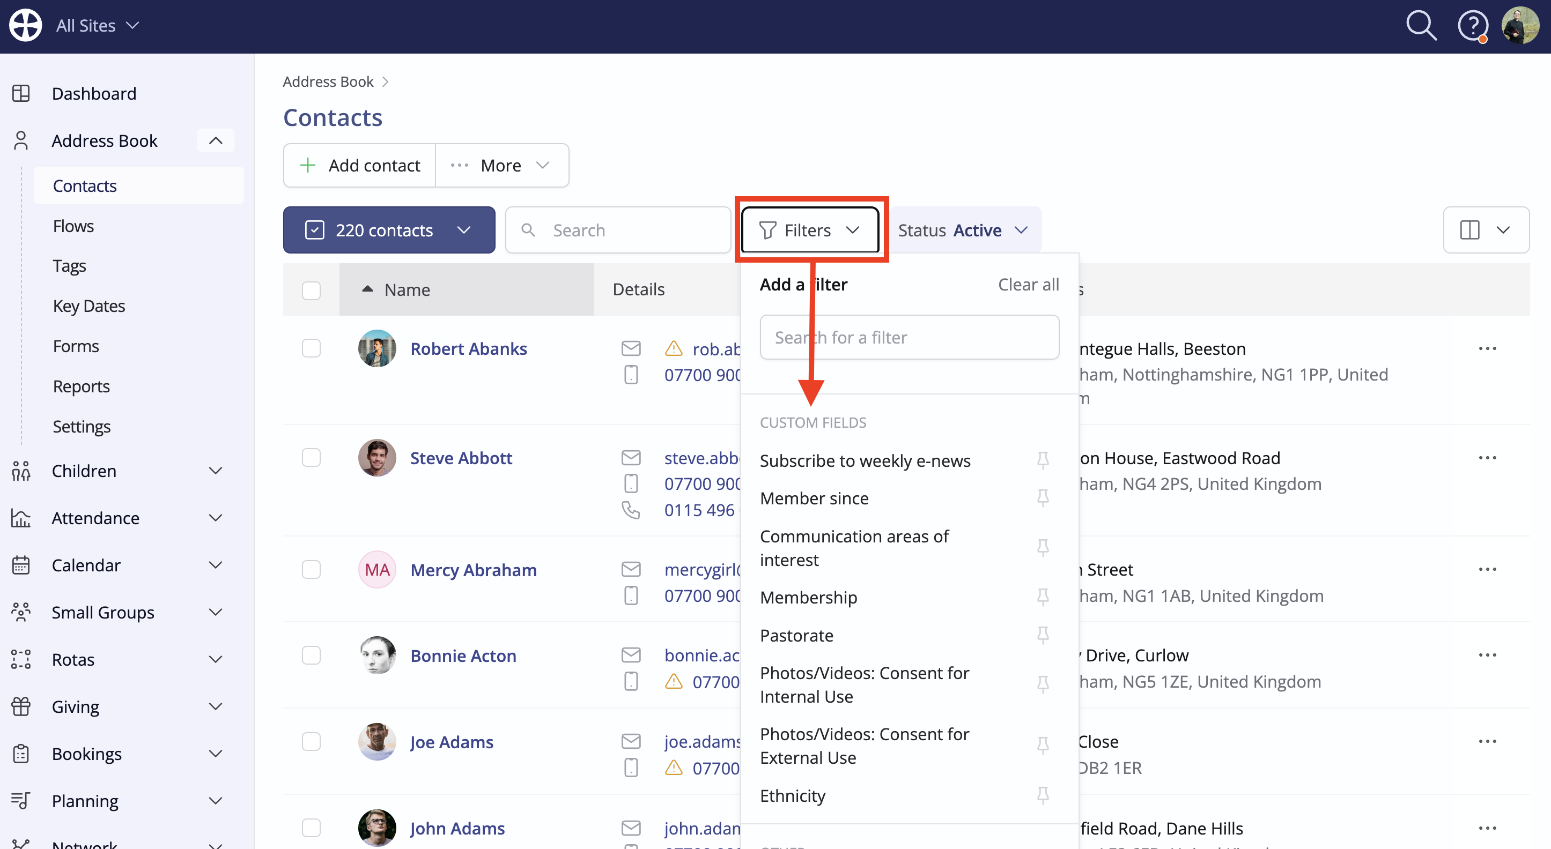This screenshot has height=849, width=1551.
Task: Click the mobile warning icon for Joe Adams
Action: 674,768
